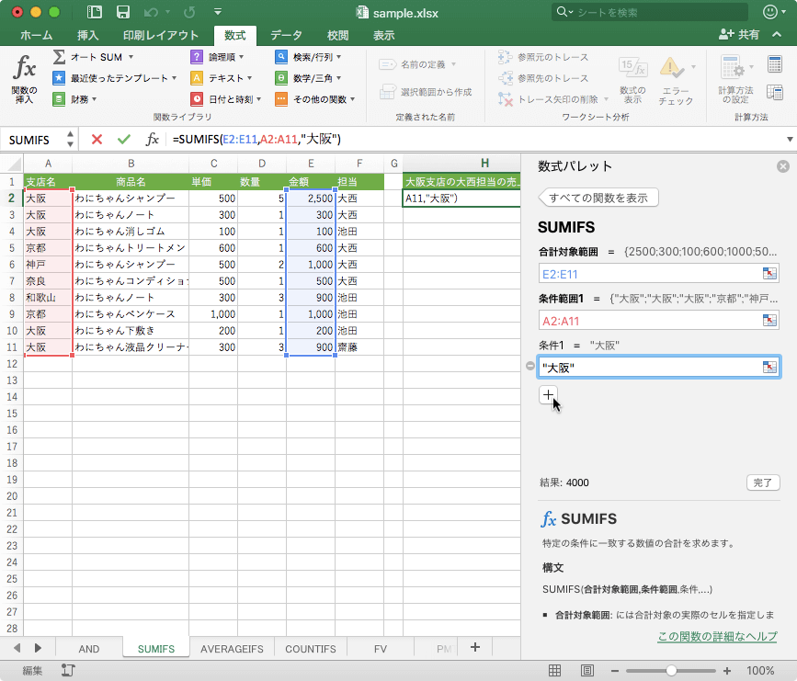Click すべての関数を表示 button
This screenshot has height=681, width=797.
(598, 198)
